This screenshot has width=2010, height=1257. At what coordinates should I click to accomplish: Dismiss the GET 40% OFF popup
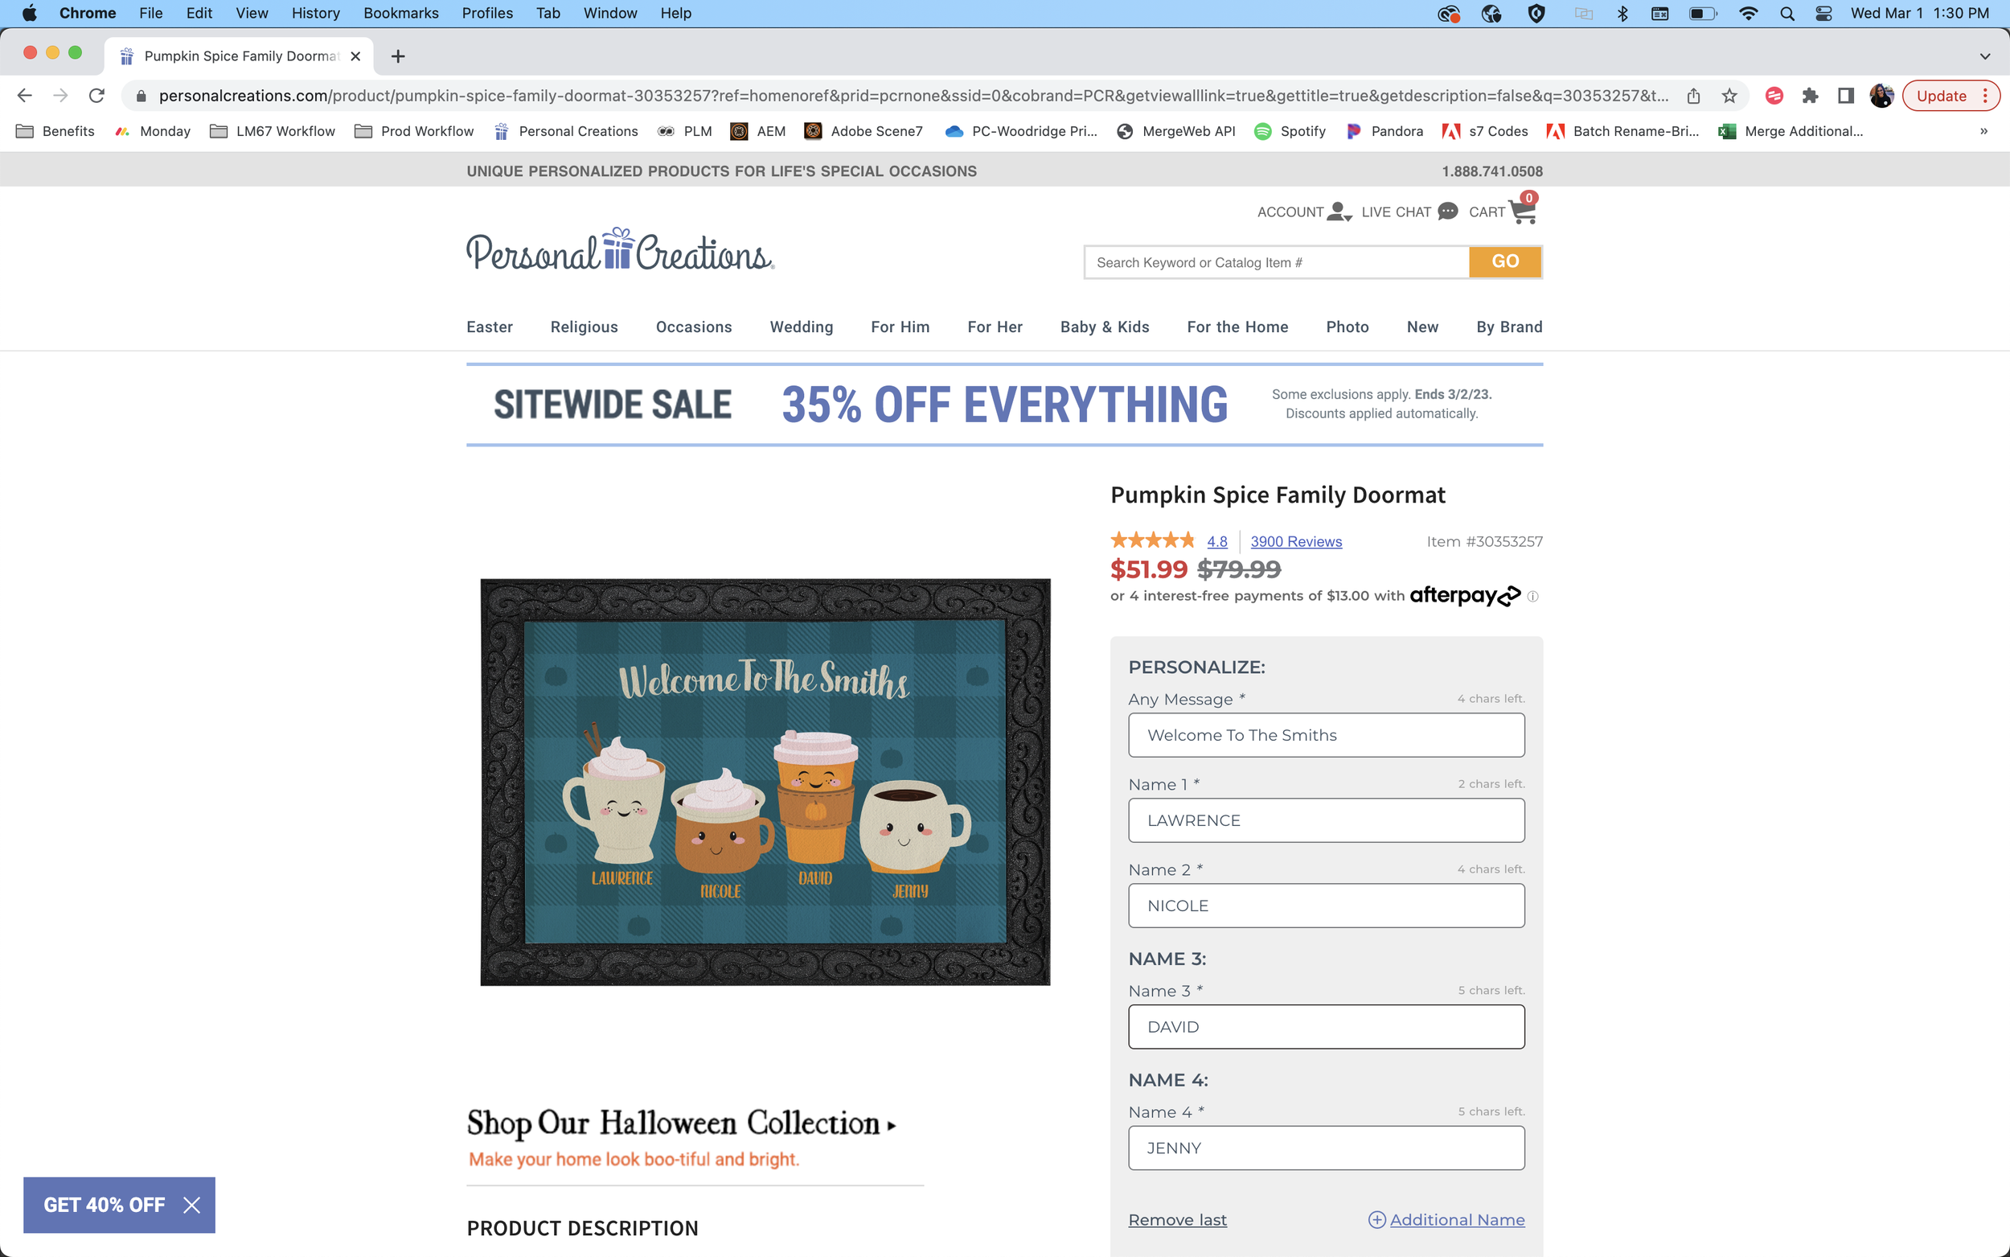tap(191, 1205)
